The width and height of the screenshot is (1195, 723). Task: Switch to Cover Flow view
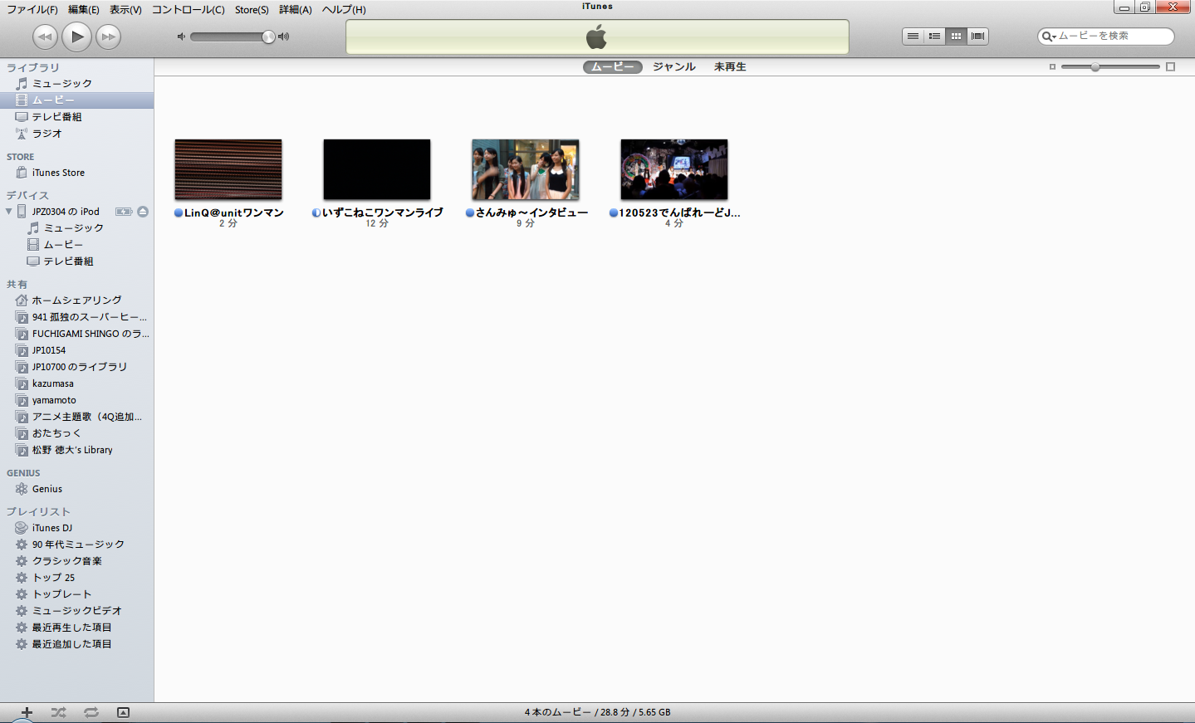coord(977,37)
